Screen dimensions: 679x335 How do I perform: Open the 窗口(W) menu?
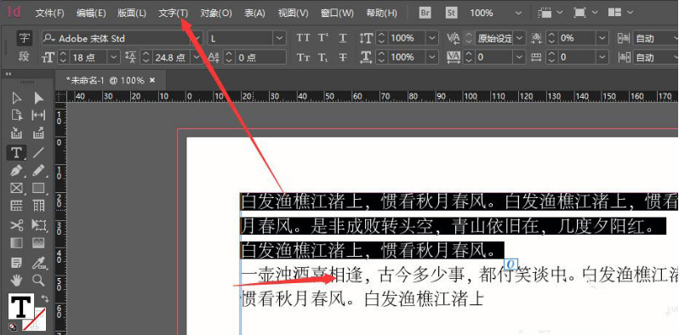[337, 13]
